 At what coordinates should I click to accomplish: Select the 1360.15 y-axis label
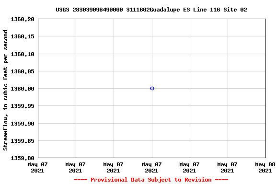(x=23, y=36)
